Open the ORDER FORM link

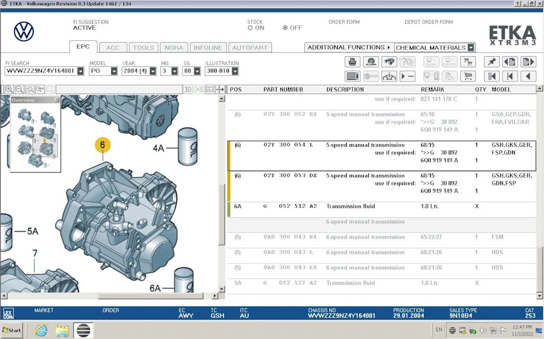(344, 22)
